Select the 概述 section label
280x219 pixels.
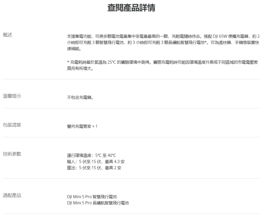pos(8,35)
